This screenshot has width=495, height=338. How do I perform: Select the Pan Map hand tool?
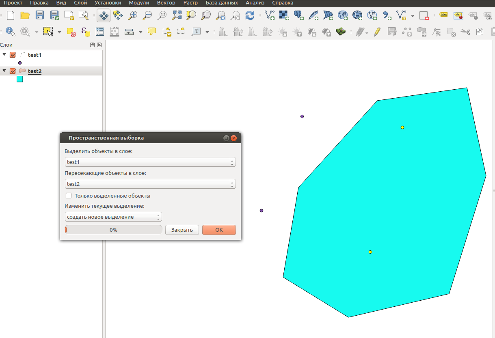103,16
